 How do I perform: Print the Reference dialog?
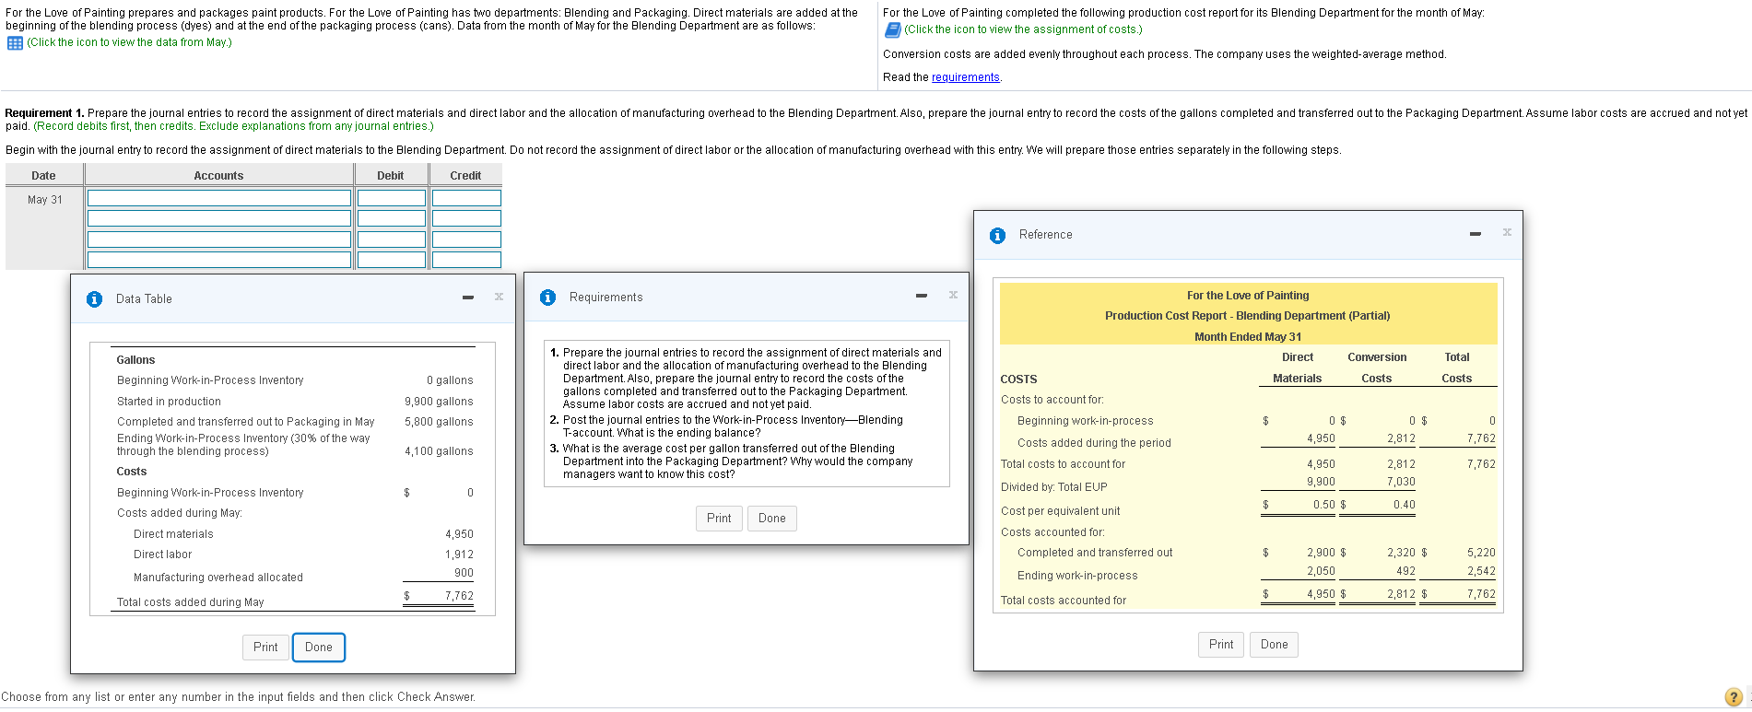[1221, 645]
